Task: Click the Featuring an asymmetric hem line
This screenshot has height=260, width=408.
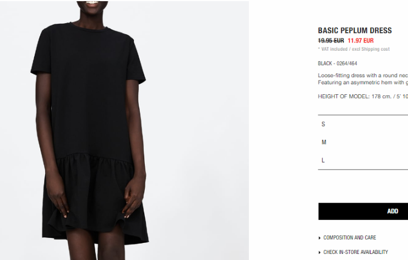Action: (x=363, y=83)
